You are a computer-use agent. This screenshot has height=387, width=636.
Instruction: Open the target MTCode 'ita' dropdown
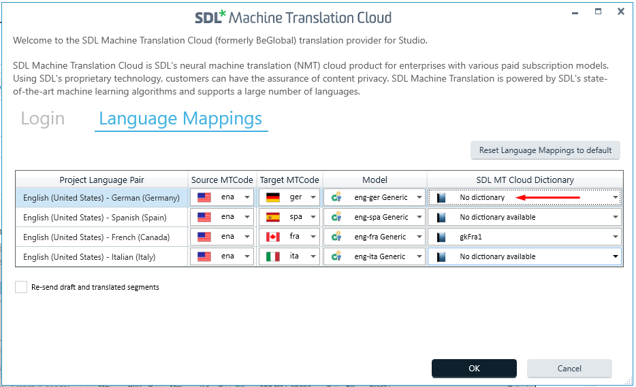tap(313, 256)
